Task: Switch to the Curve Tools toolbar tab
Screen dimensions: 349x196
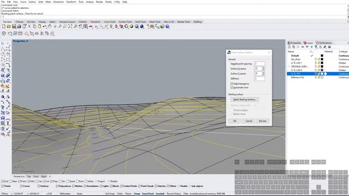Action: pos(110,22)
